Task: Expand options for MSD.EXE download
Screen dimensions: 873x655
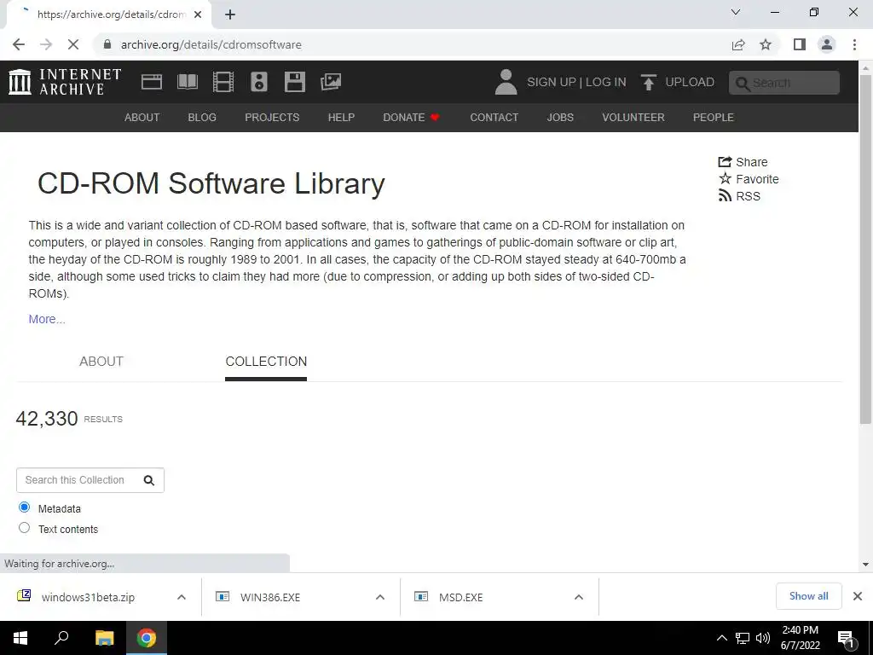Action: 579,597
